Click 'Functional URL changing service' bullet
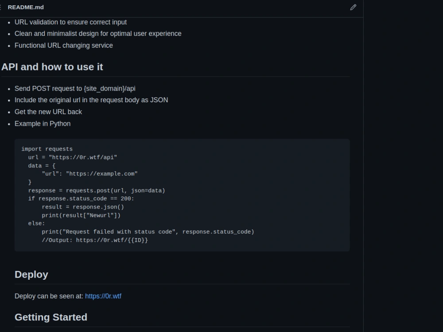This screenshot has width=443, height=332. click(x=63, y=46)
